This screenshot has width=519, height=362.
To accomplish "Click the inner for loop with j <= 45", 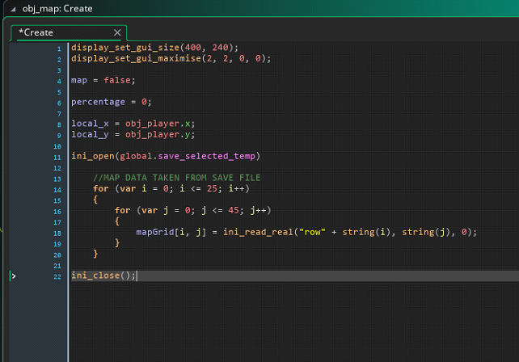I will pyautogui.click(x=193, y=210).
